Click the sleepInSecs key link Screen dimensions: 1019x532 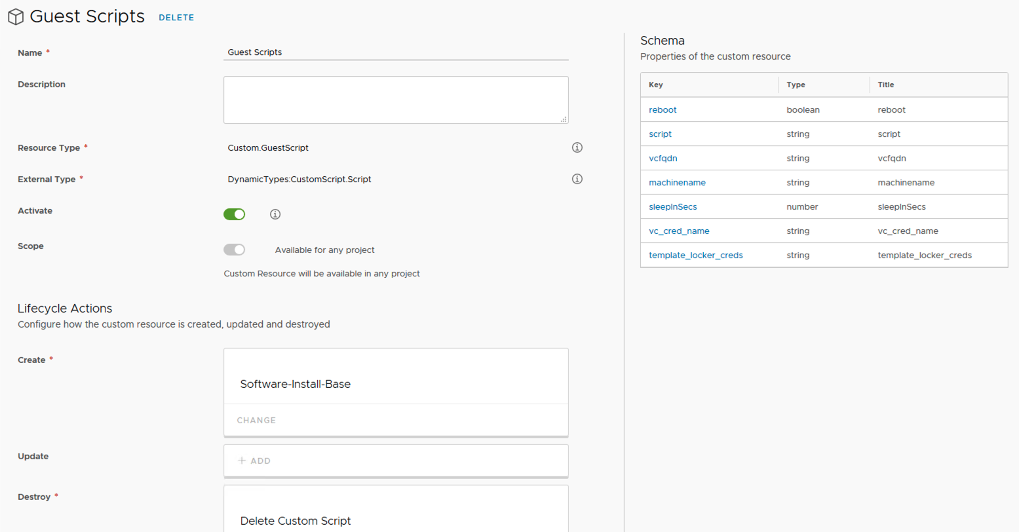coord(672,207)
